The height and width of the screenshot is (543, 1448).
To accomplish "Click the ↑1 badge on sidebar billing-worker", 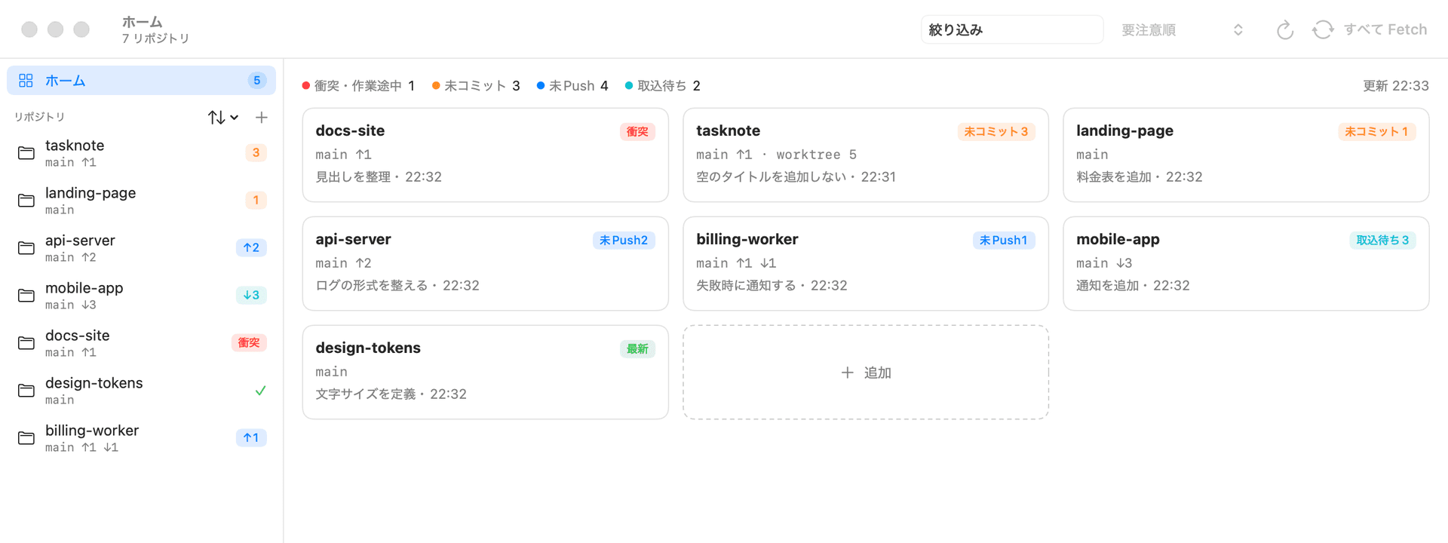I will [251, 438].
